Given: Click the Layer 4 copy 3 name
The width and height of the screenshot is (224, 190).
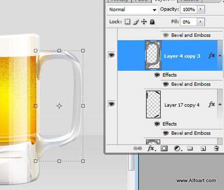Looking at the screenshot, I should 182,56.
